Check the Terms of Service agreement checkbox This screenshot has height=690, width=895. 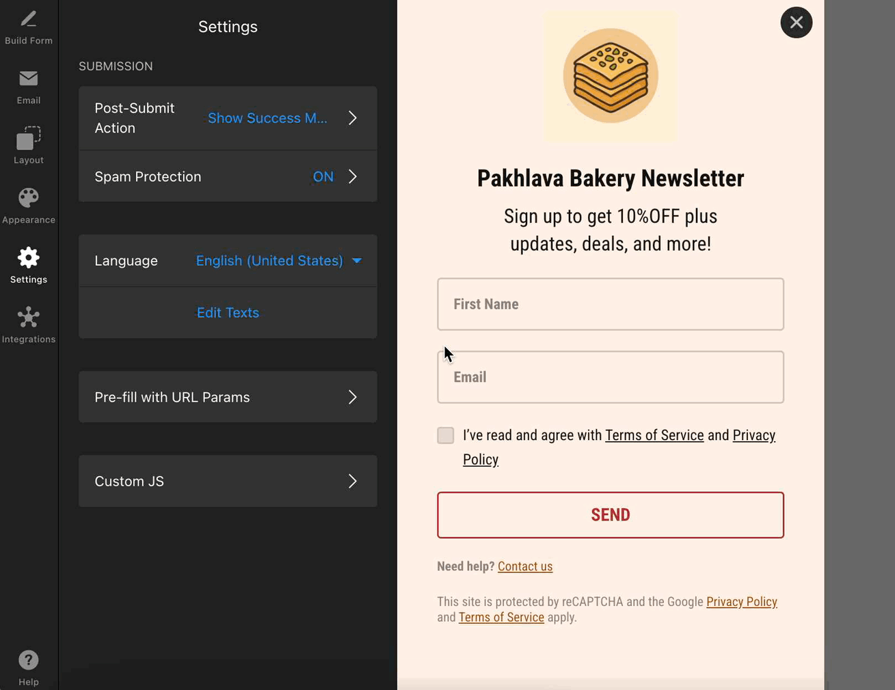[x=445, y=435]
